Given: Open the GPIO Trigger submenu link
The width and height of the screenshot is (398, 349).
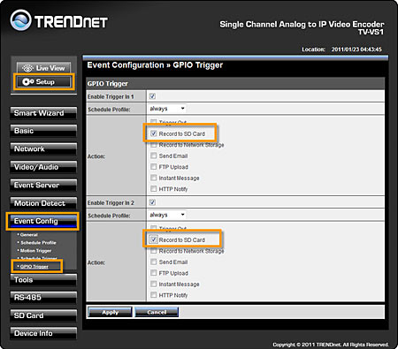Looking at the screenshot, I should tap(34, 267).
